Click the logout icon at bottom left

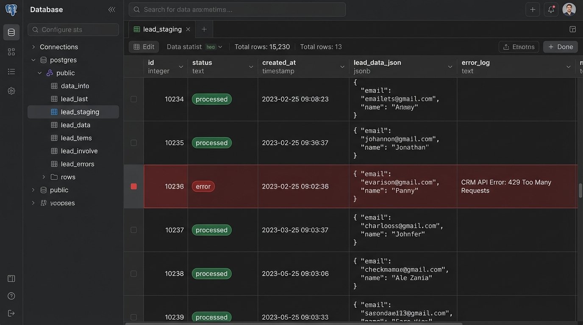click(11, 313)
